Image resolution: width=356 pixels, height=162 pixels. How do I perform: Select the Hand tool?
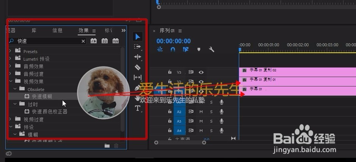click(x=137, y=98)
